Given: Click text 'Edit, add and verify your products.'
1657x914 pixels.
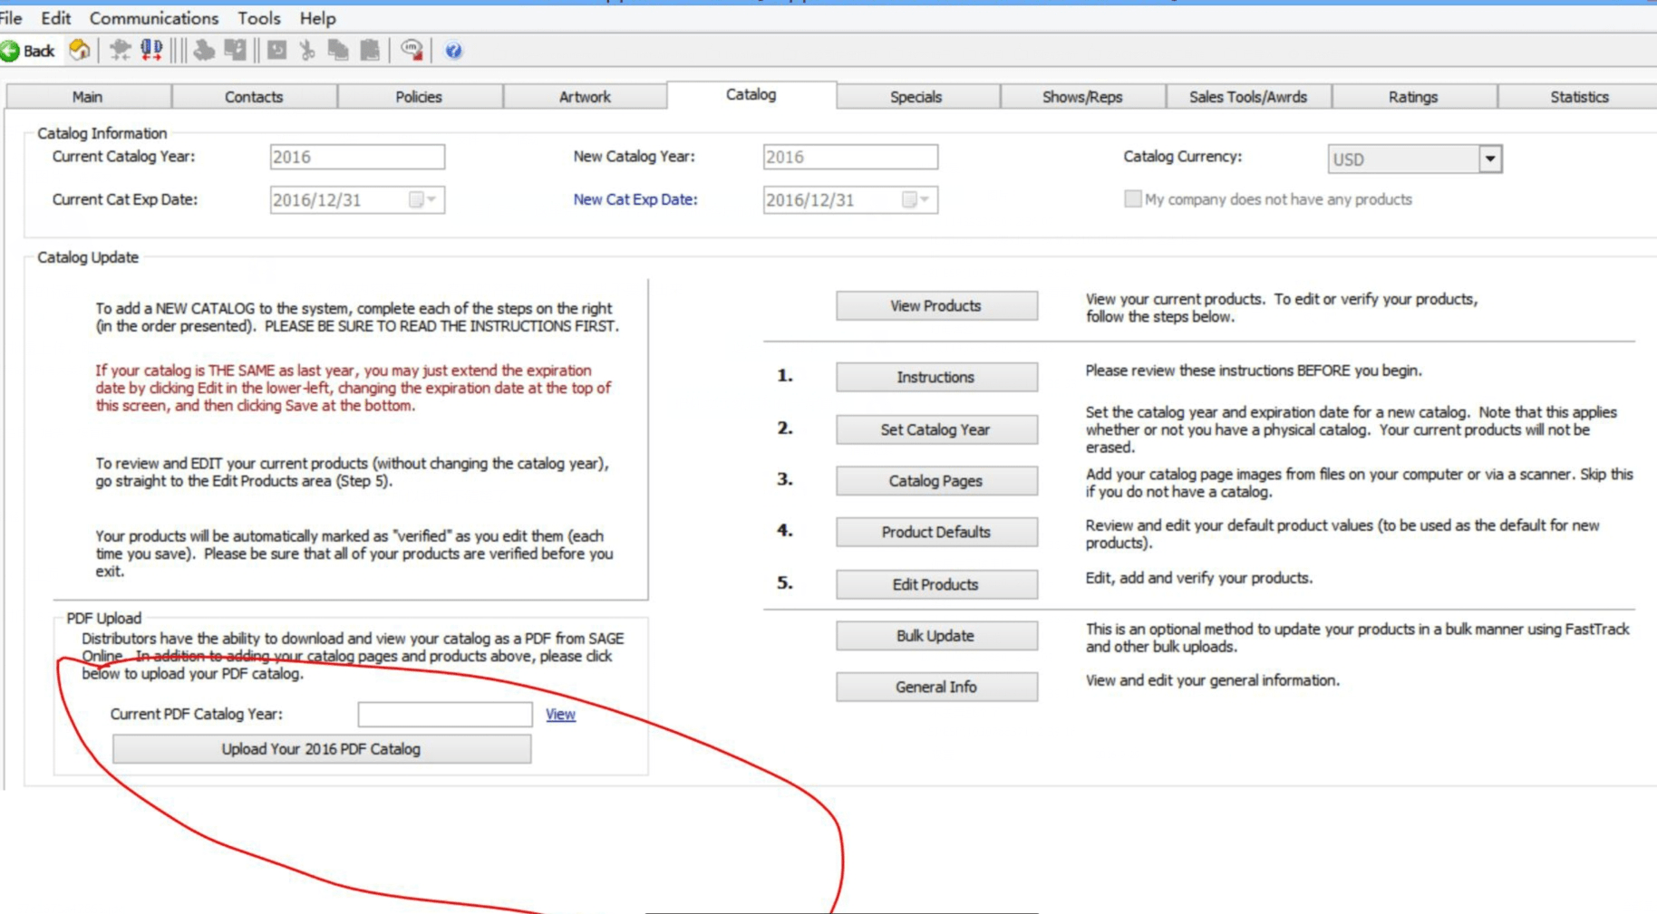Looking at the screenshot, I should (1199, 578).
